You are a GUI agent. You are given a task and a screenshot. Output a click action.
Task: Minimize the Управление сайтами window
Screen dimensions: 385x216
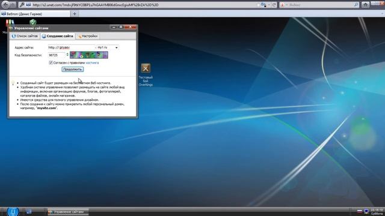(114, 27)
